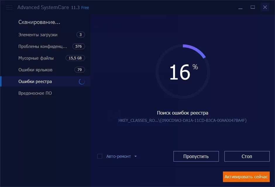Image resolution: width=275 pixels, height=187 pixels.
Task: Click the badge showing 3
Action: [x=80, y=35]
